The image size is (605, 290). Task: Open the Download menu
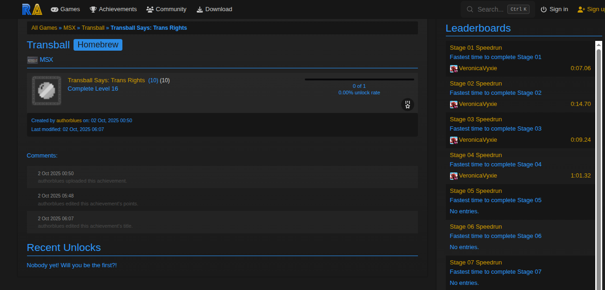(214, 9)
